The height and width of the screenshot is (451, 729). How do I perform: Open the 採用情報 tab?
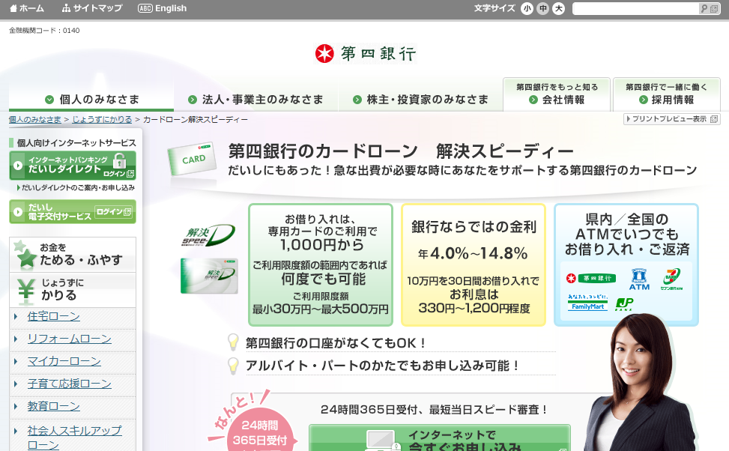[666, 94]
